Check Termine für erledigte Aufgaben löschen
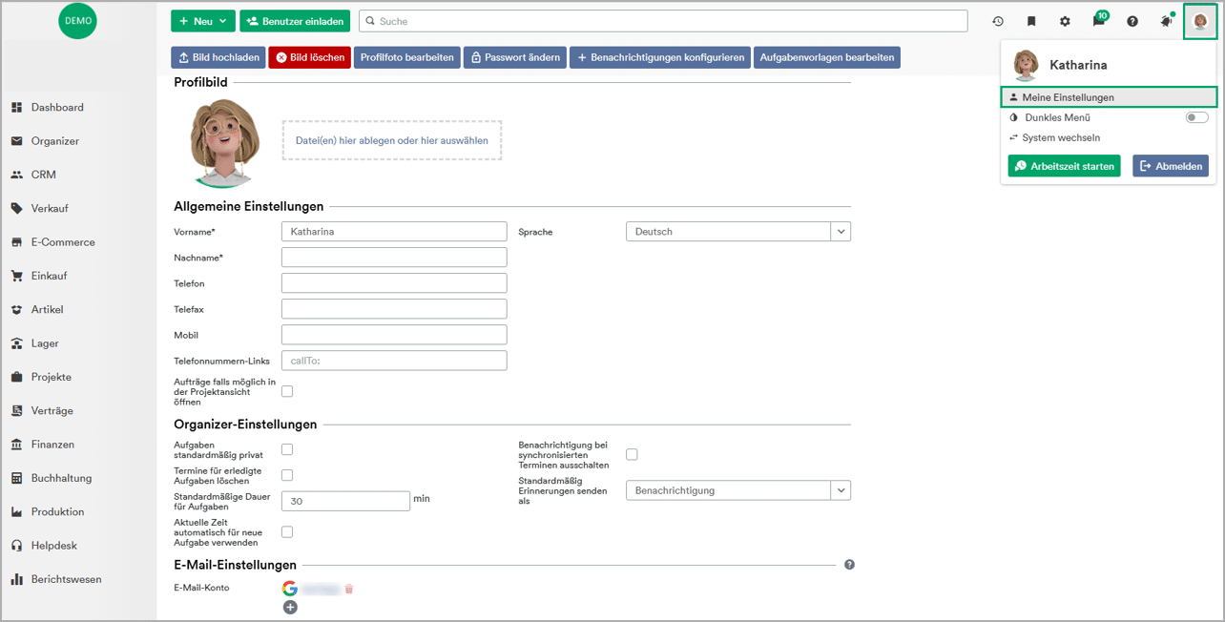This screenshot has height=622, width=1225. (287, 475)
